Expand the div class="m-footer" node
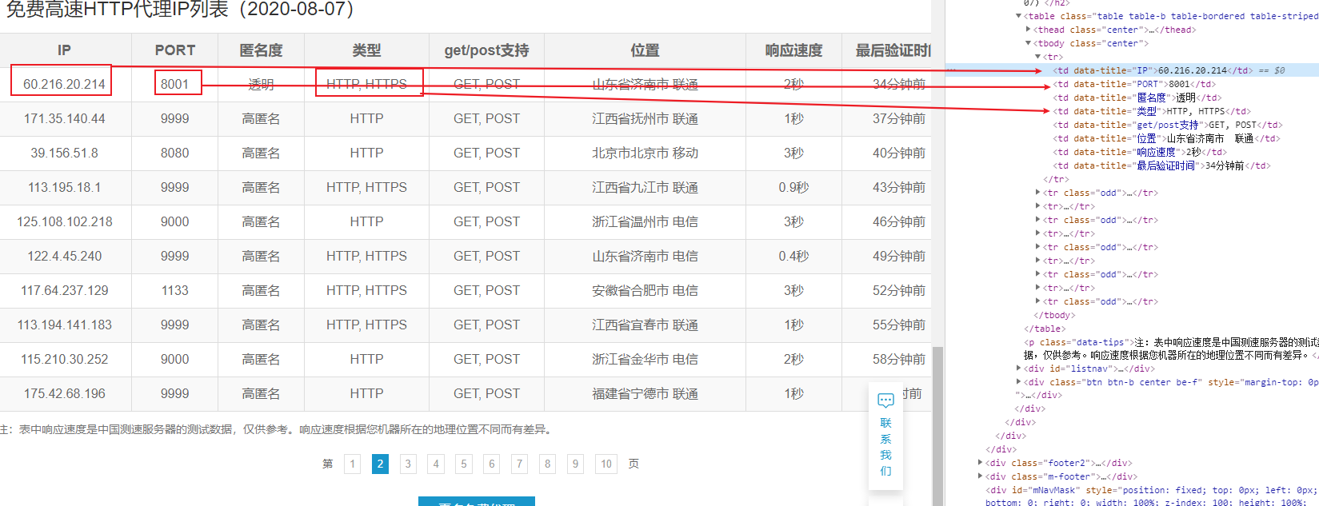The height and width of the screenshot is (506, 1319). pyautogui.click(x=981, y=476)
